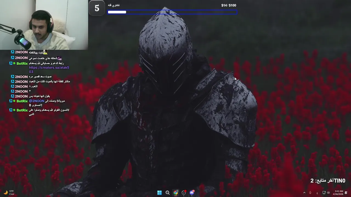Open the creators.sa/atak503 link in chat

[x=49, y=69]
